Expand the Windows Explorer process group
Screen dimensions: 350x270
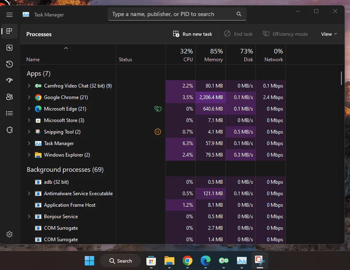point(29,155)
